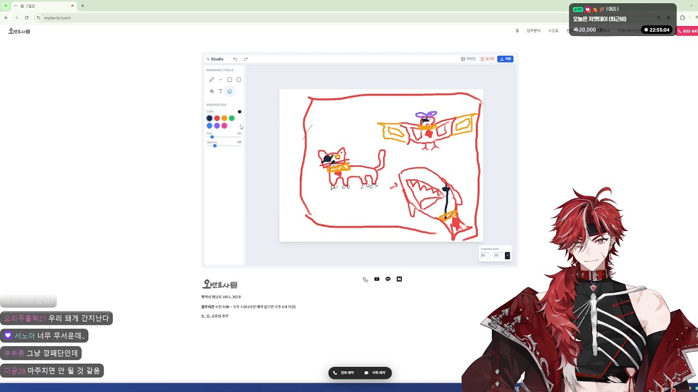Screen dimensions: 698x392
Task: Open the browser extensions puzzle icon
Action: coord(682,17)
